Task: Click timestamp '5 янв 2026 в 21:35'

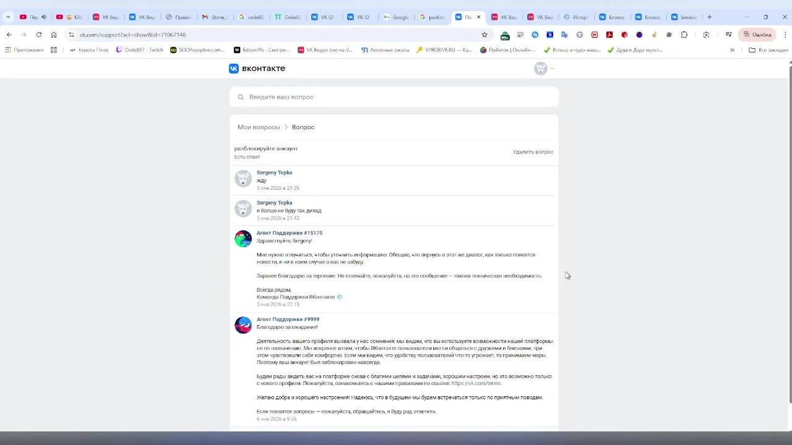Action: click(x=278, y=188)
